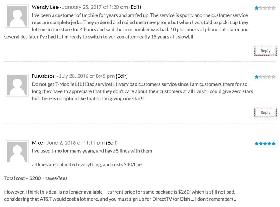Click the first blue star on Wendy Lee's rating

tap(256, 8)
